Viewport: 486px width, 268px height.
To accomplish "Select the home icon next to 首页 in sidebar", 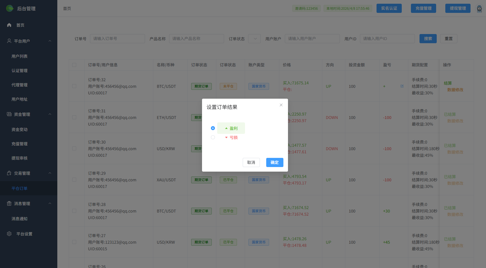I will pos(9,25).
